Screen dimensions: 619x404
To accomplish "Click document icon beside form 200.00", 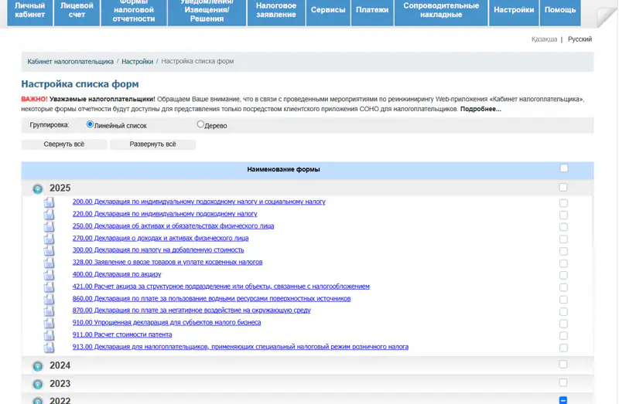I will [50, 202].
